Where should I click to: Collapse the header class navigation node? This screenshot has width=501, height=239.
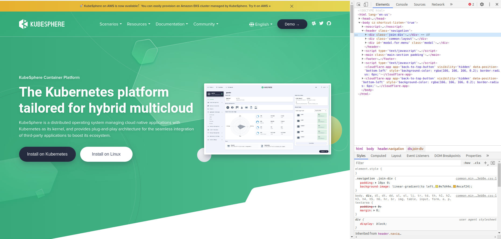coord(363,31)
